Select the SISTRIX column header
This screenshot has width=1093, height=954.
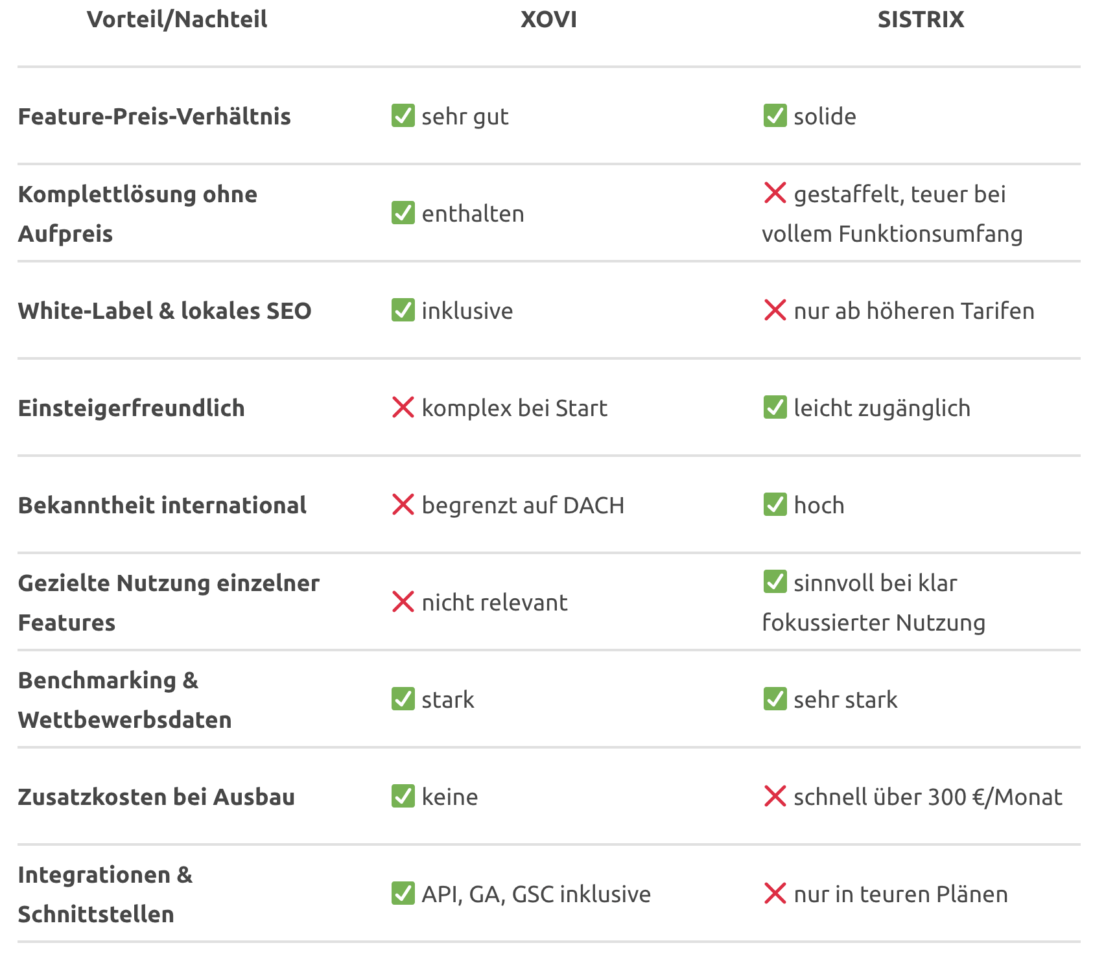pyautogui.click(x=921, y=19)
